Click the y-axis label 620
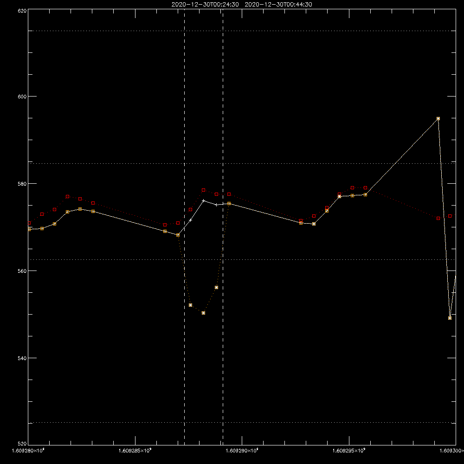 pyautogui.click(x=22, y=11)
